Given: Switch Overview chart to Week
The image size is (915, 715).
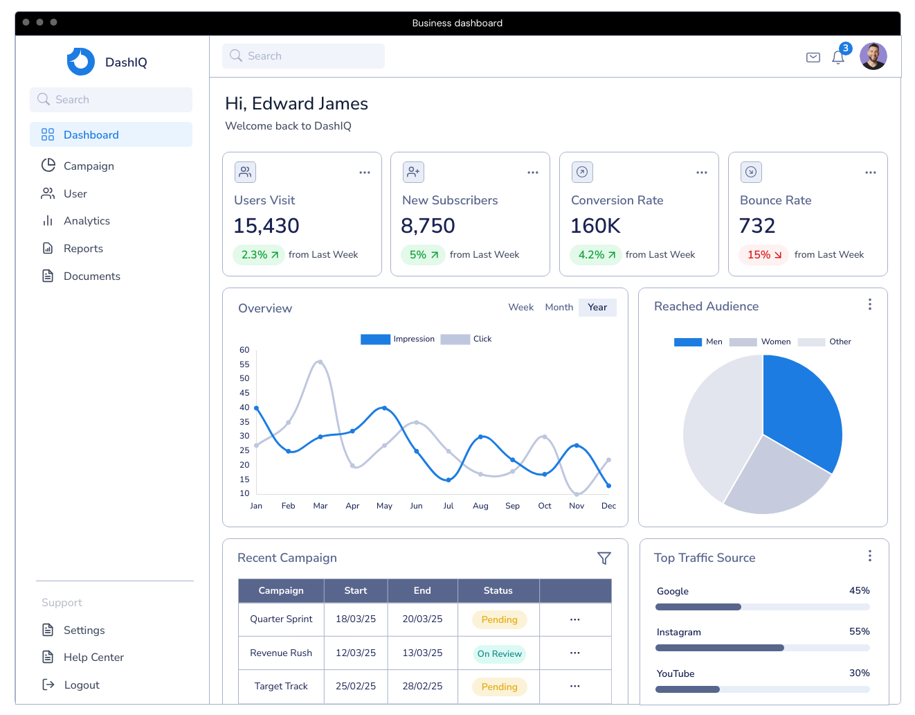Looking at the screenshot, I should (521, 307).
